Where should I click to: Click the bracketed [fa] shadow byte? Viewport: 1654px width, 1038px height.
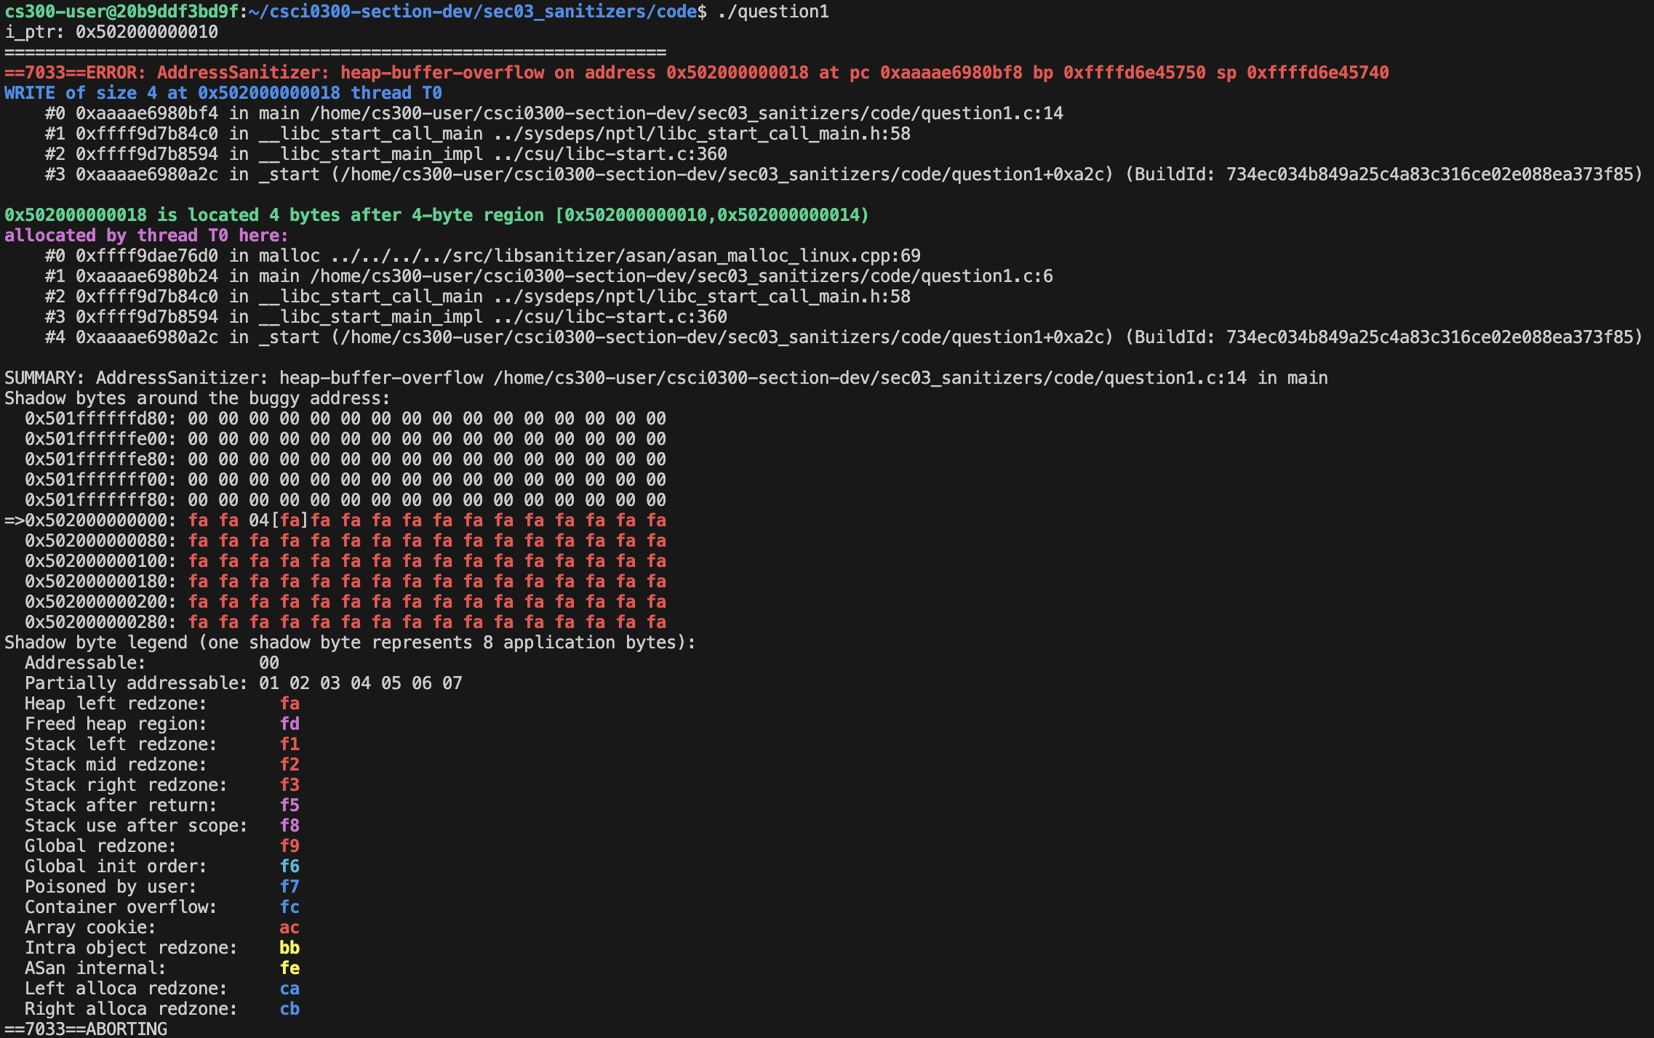click(289, 520)
